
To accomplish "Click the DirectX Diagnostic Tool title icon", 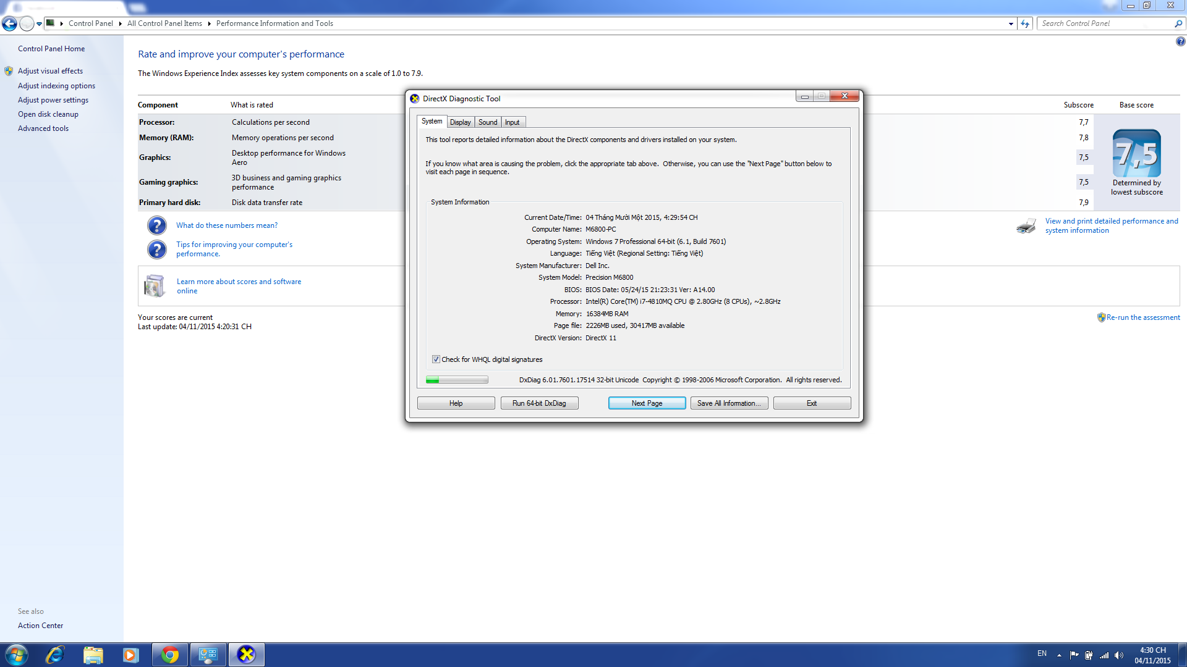I will [x=415, y=99].
